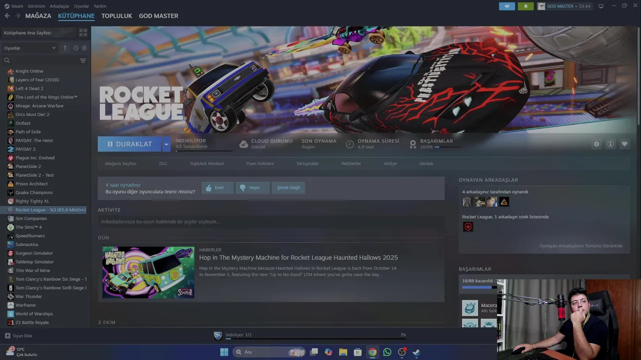Viewport: 641px width, 360px height.
Task: Open OBS from the taskbar
Action: pyautogui.click(x=402, y=352)
